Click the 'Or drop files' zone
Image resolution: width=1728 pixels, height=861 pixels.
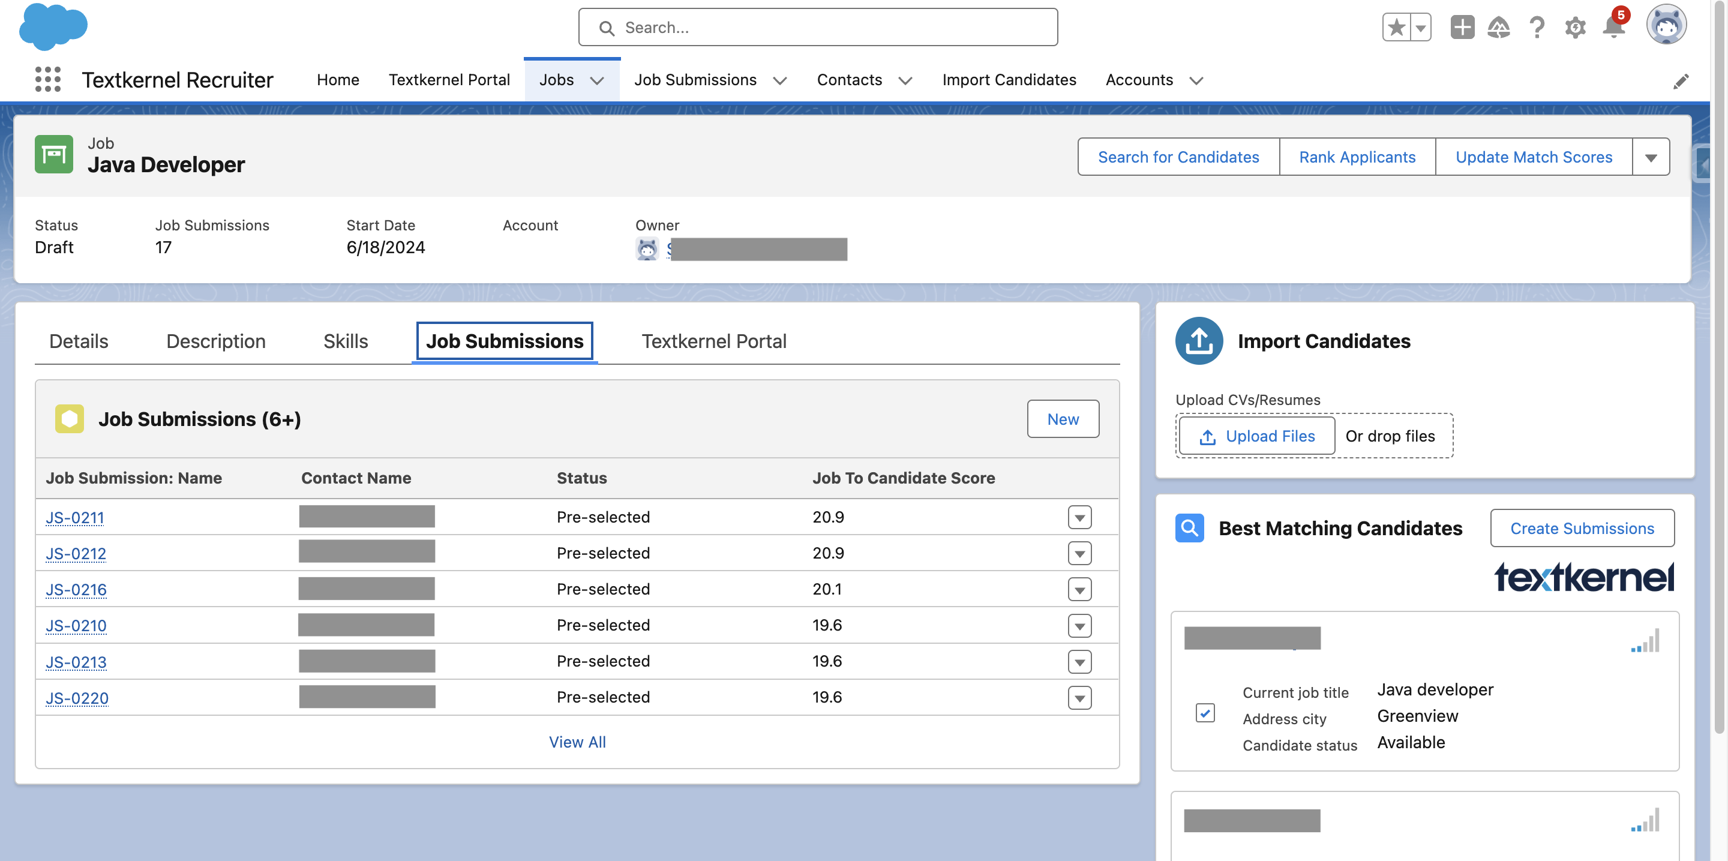[x=1390, y=436]
